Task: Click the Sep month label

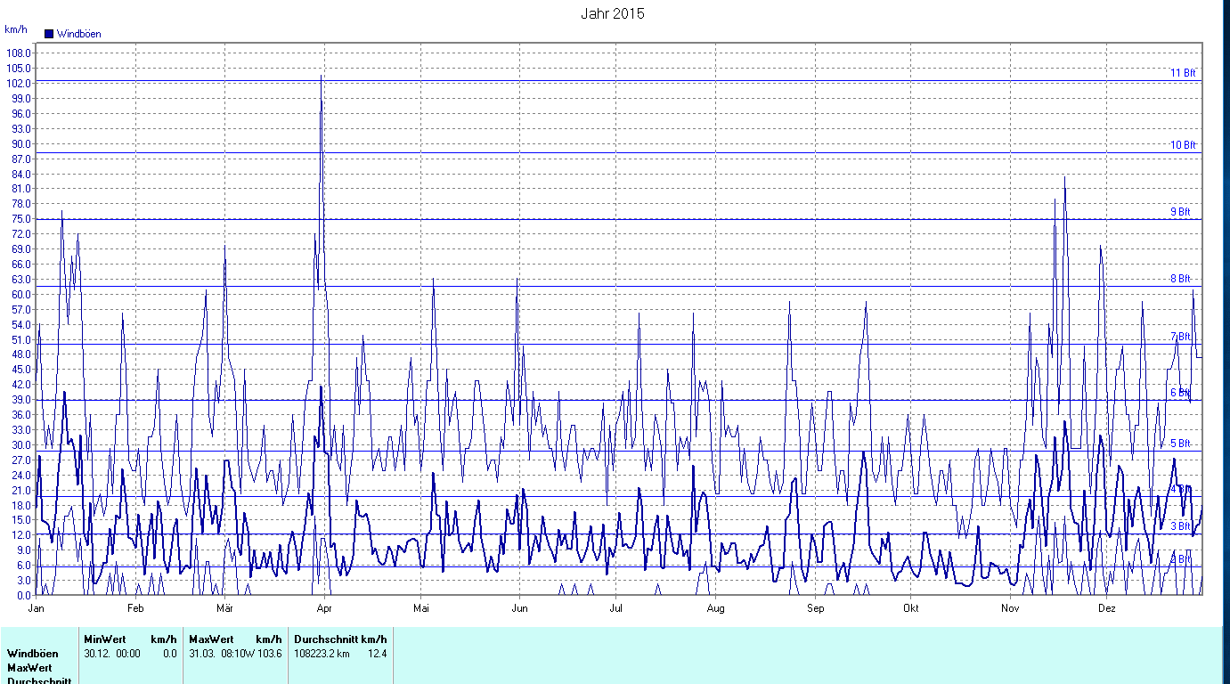Action: click(815, 609)
